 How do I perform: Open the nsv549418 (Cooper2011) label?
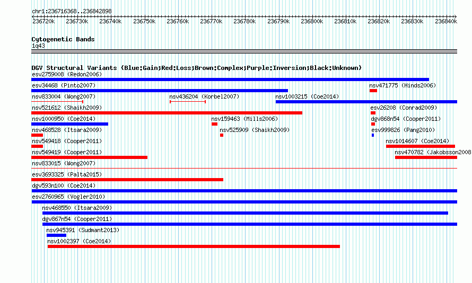(67, 141)
